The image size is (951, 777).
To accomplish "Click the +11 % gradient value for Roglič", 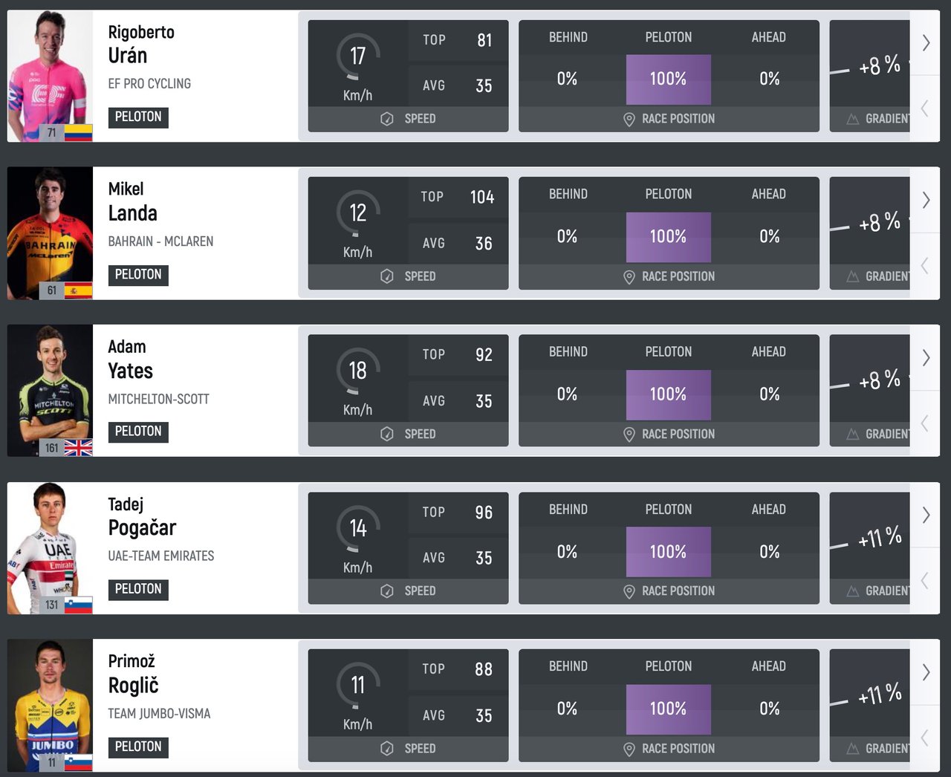I will click(880, 695).
